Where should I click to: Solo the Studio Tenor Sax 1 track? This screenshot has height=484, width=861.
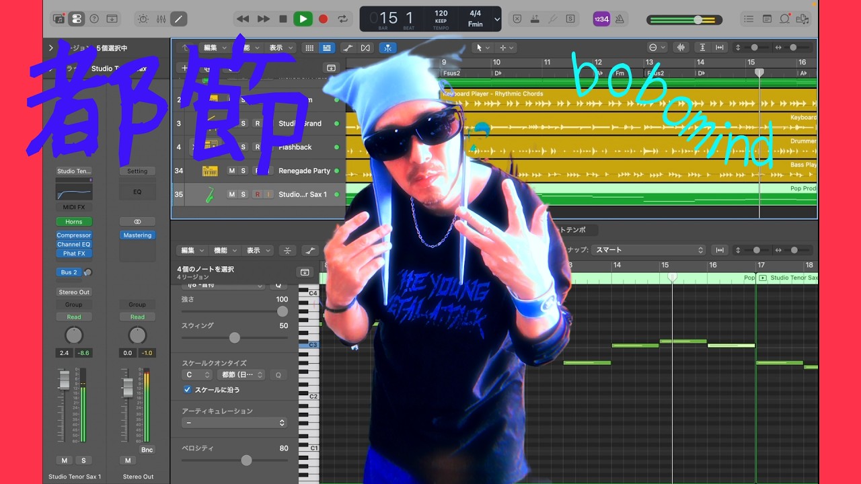(244, 194)
